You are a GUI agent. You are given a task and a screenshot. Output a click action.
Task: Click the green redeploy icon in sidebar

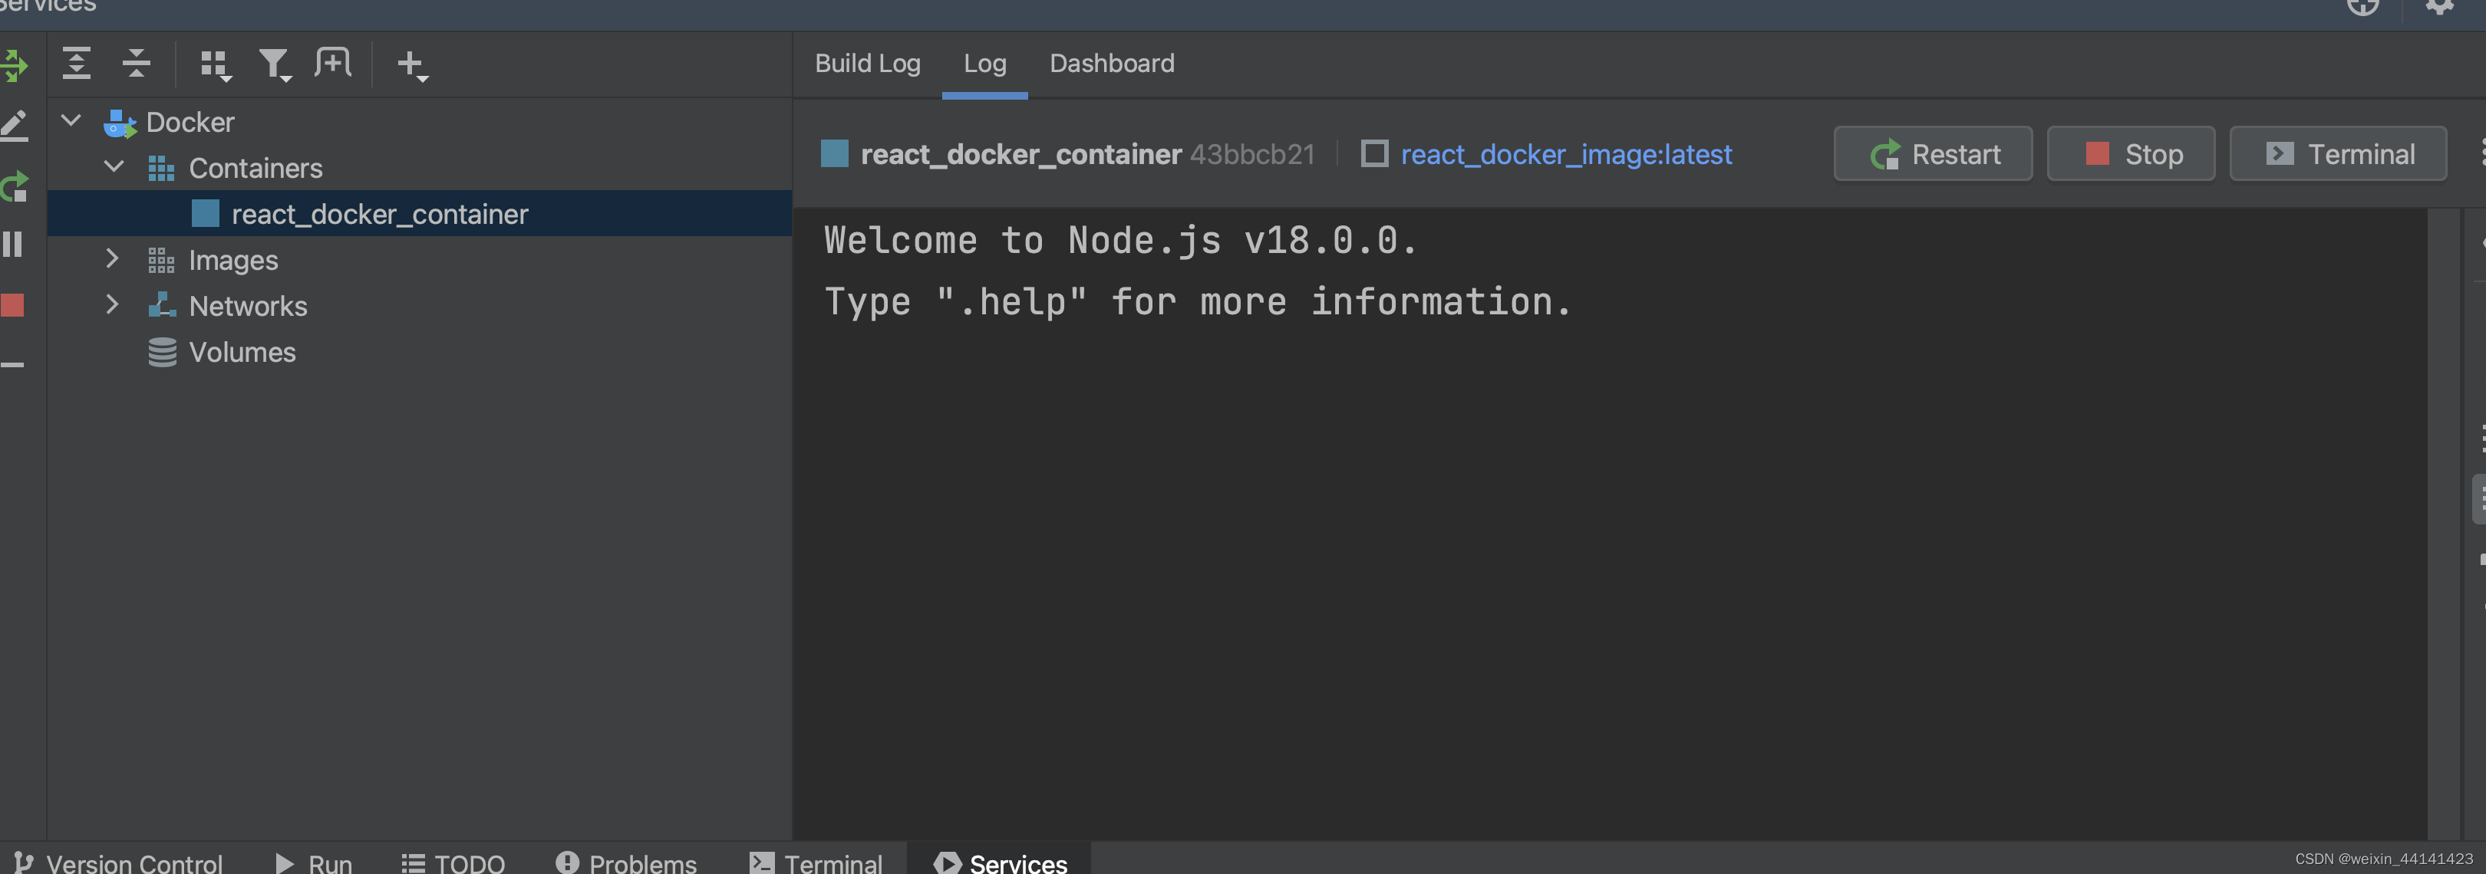pos(14,186)
